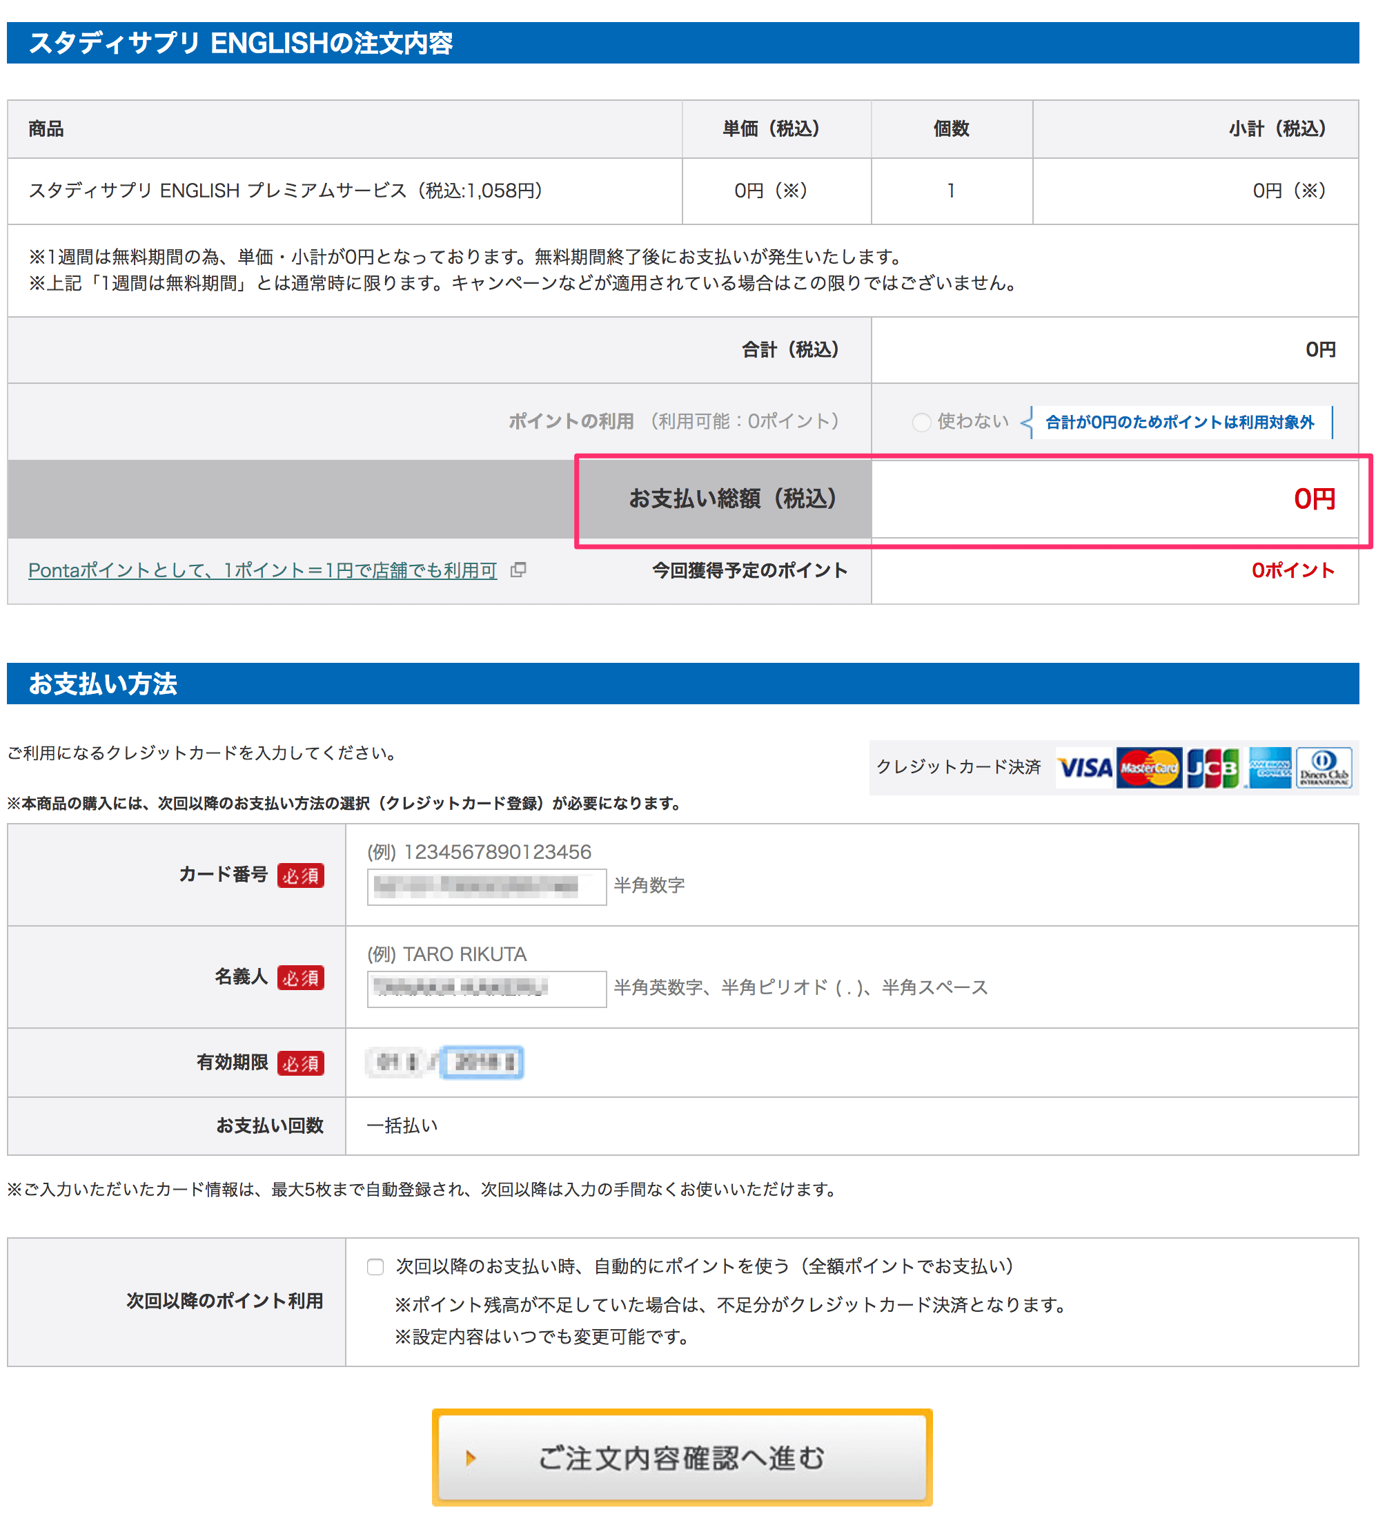Check the auto-use points for future payments box
This screenshot has height=1539, width=1376.
[x=375, y=1267]
